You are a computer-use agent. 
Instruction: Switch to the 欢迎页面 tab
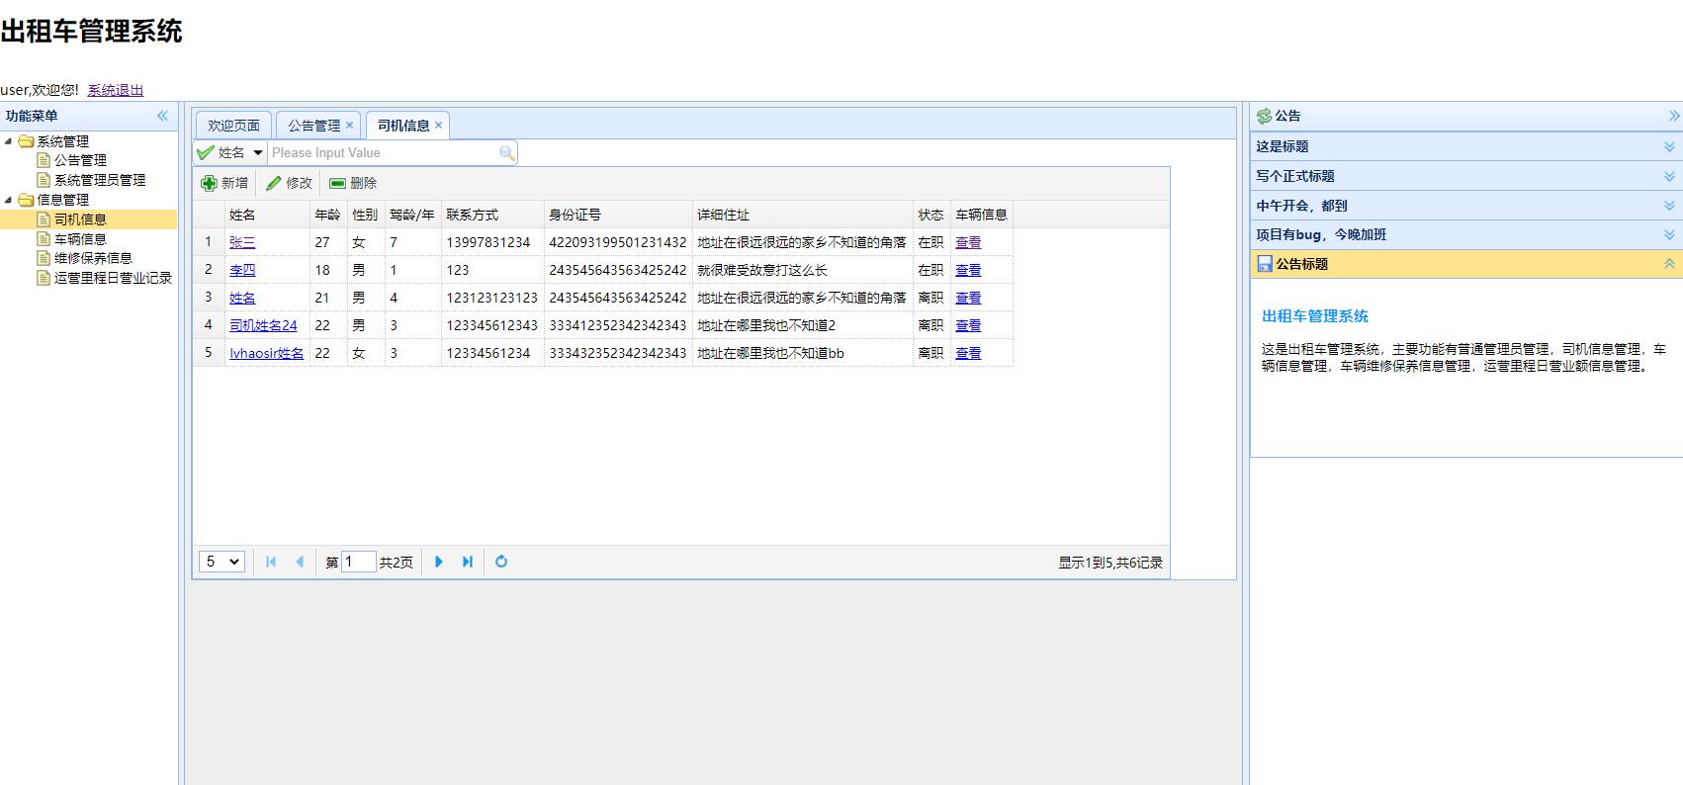pos(233,126)
